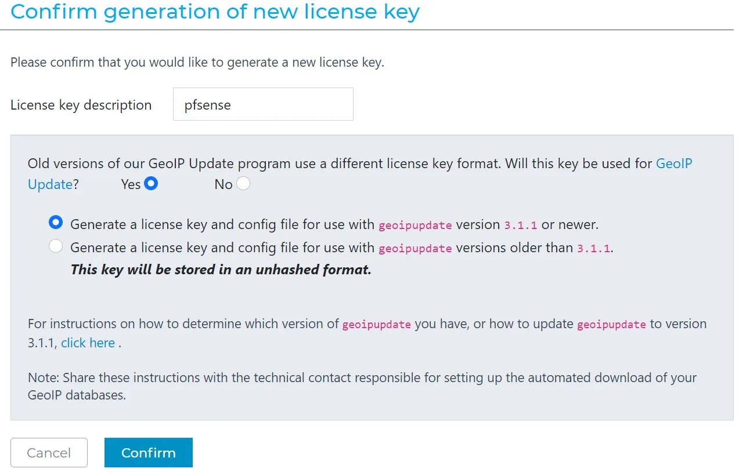The image size is (739, 472).
Task: Click the "Please confirm that you would like" sentence
Action: point(197,62)
